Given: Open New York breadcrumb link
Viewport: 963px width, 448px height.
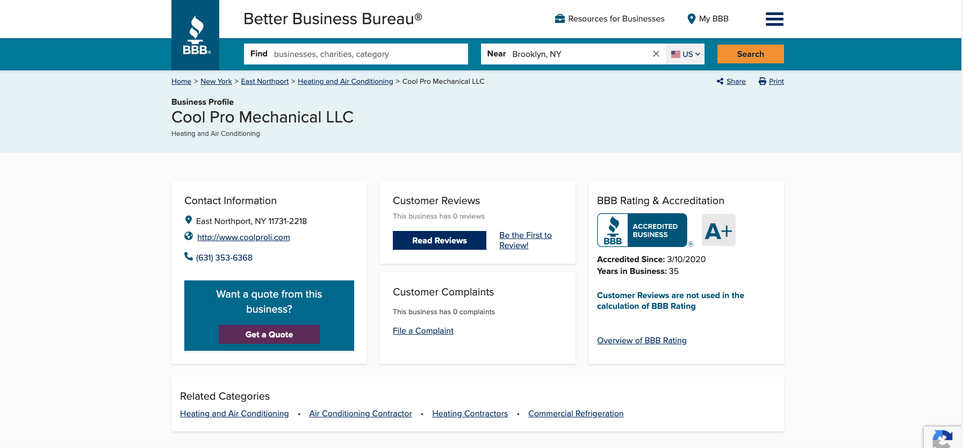Looking at the screenshot, I should click(216, 82).
